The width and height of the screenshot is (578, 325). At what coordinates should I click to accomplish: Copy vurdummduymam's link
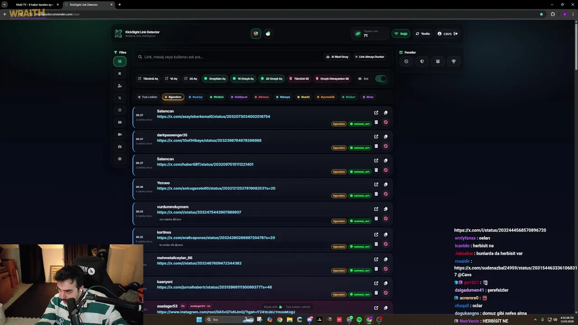(386, 209)
